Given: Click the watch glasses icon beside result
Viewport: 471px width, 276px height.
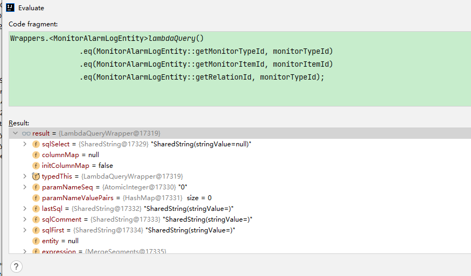Looking at the screenshot, I should click(x=26, y=133).
